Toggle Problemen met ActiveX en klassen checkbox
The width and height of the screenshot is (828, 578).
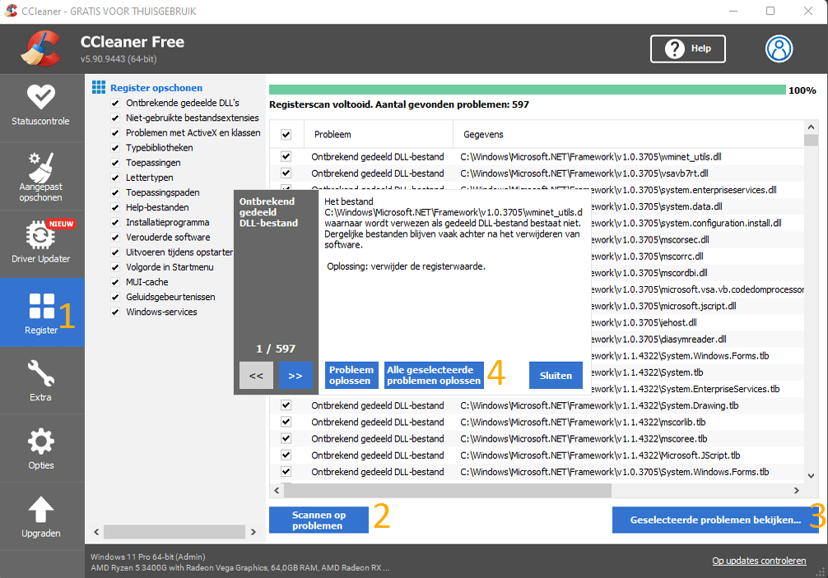tap(115, 133)
